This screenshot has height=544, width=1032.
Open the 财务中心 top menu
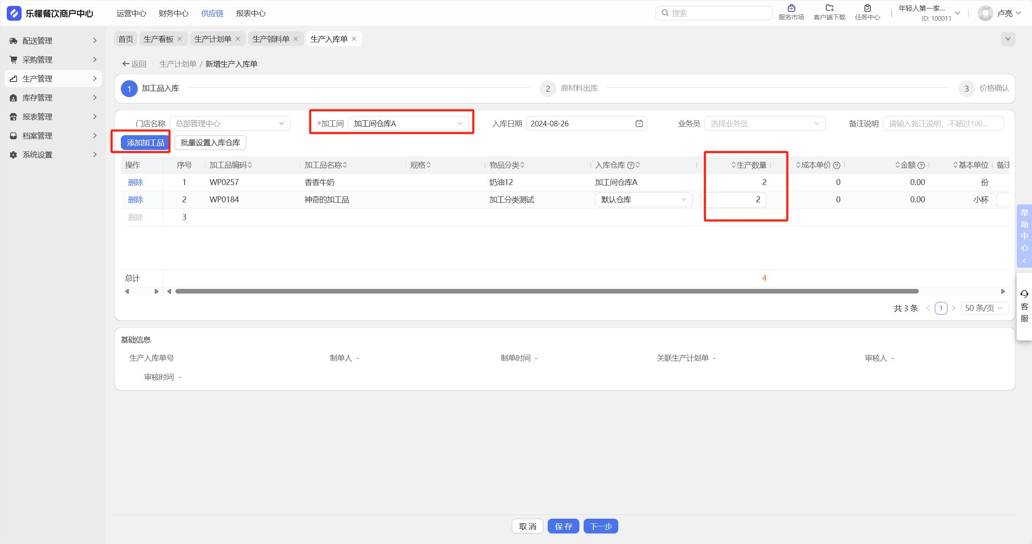pos(173,13)
